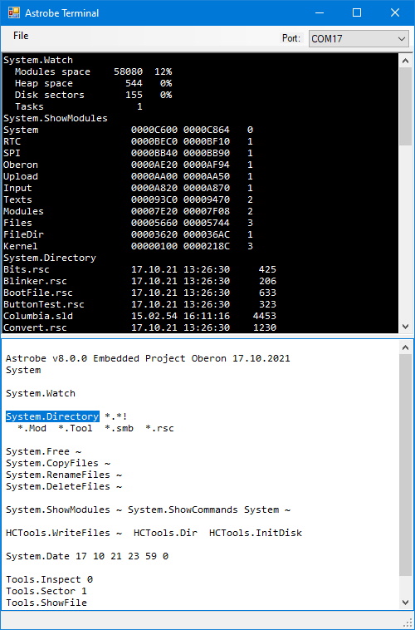Click the System.ShowModules command text

coord(58,509)
